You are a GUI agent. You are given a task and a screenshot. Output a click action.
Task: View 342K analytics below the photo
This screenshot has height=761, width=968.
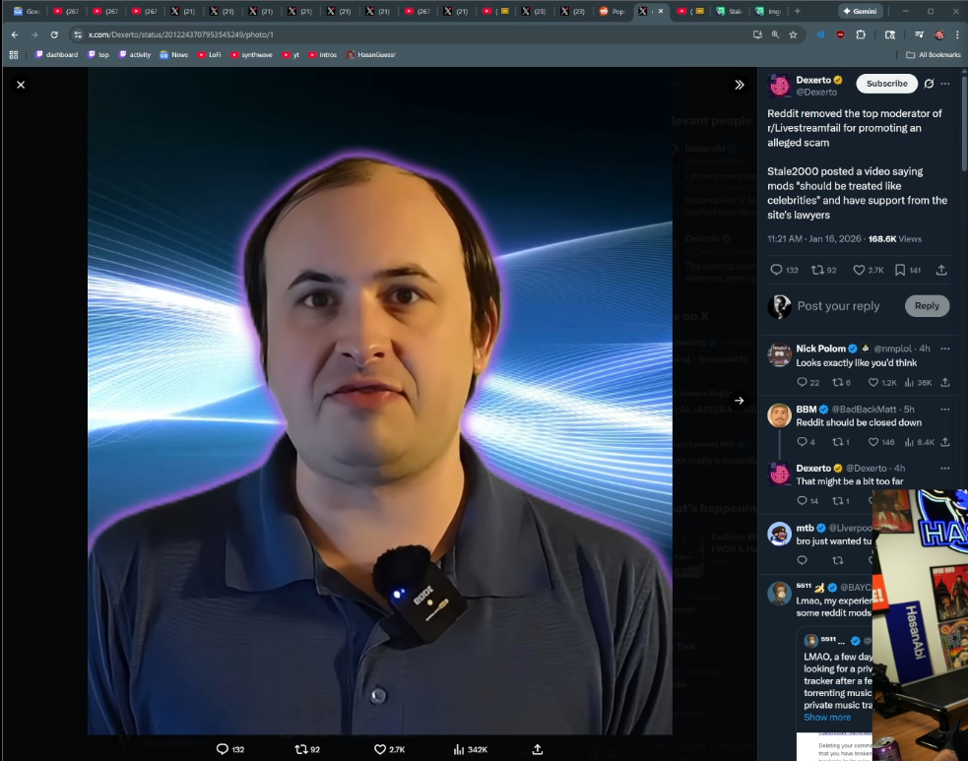coord(471,749)
